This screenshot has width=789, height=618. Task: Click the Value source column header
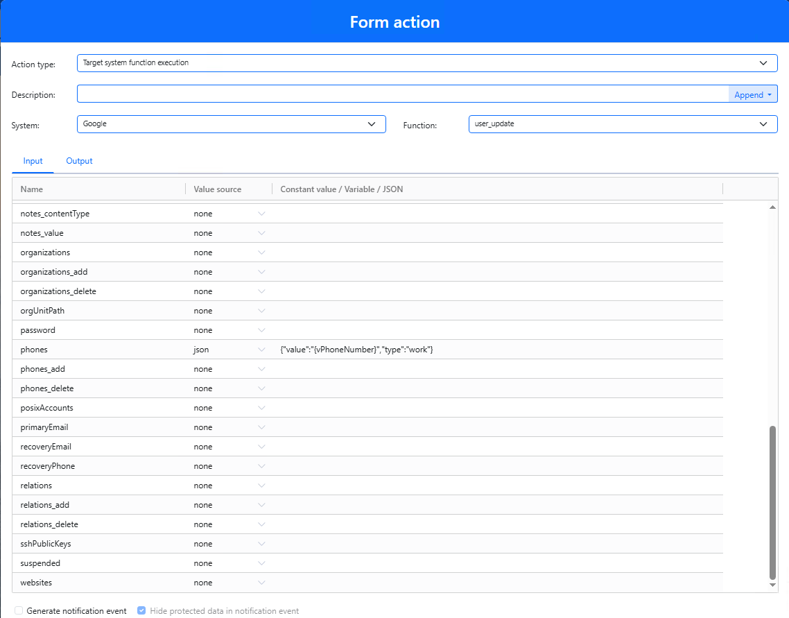(218, 189)
